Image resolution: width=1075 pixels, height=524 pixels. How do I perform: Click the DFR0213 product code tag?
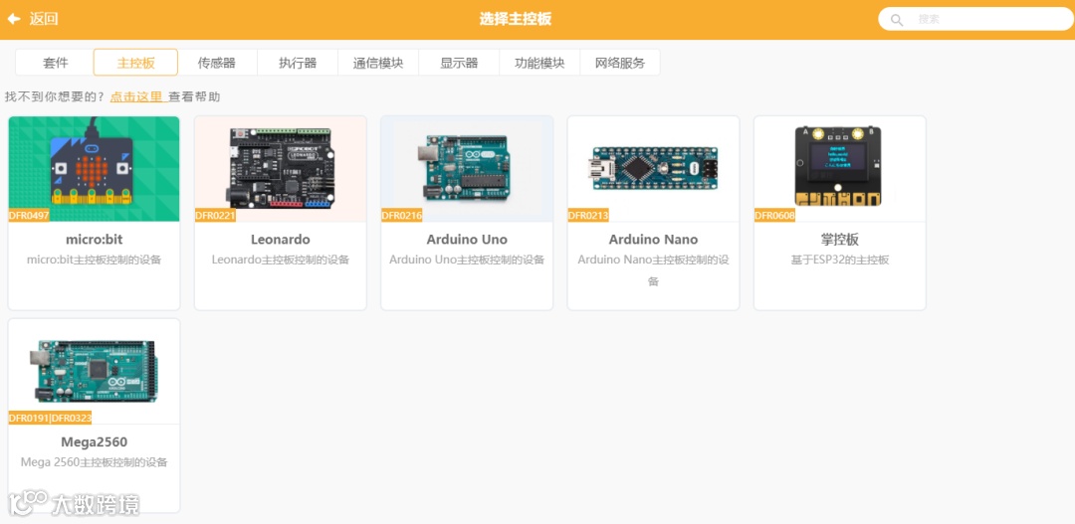(x=588, y=215)
